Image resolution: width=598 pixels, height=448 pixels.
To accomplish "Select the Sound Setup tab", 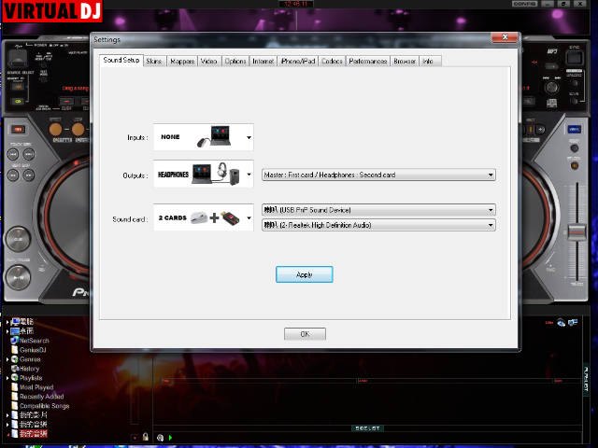I will 121,60.
